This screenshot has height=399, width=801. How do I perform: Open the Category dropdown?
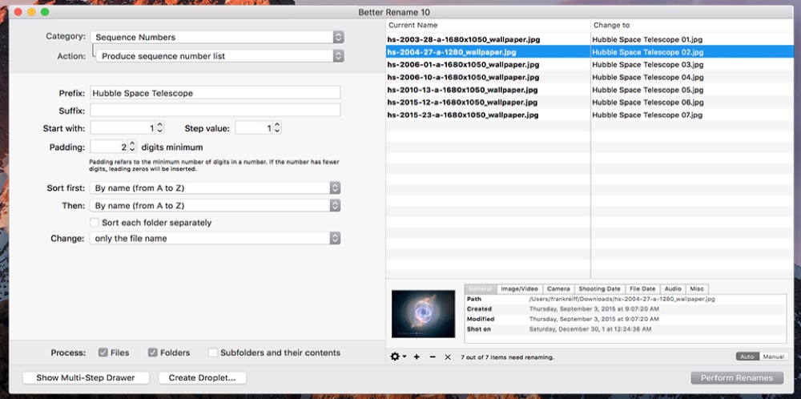(217, 38)
